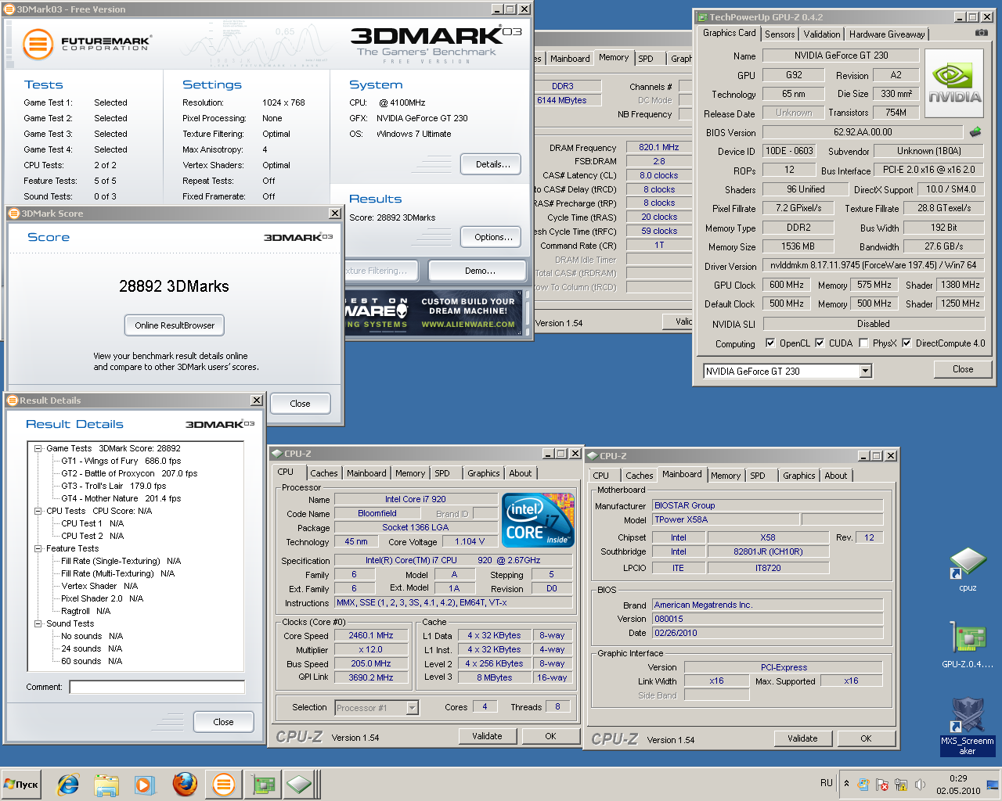Screen dimensions: 1002x801
Task: Open Firefox from the taskbar
Action: (185, 784)
